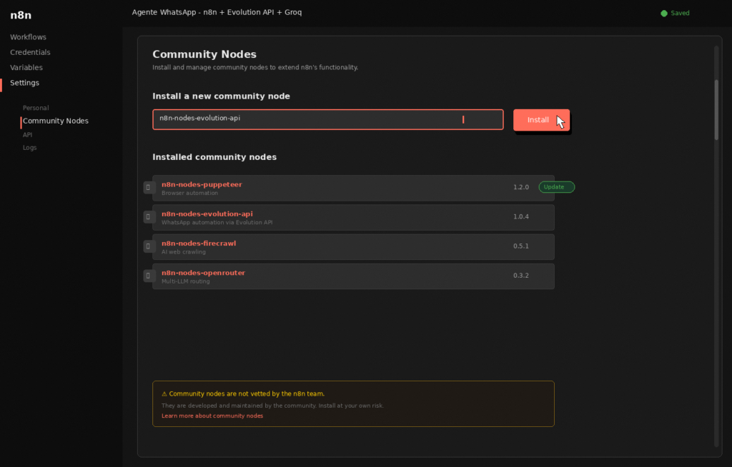Image resolution: width=732 pixels, height=467 pixels.
Task: Click the Browser automation description
Action: click(x=189, y=193)
